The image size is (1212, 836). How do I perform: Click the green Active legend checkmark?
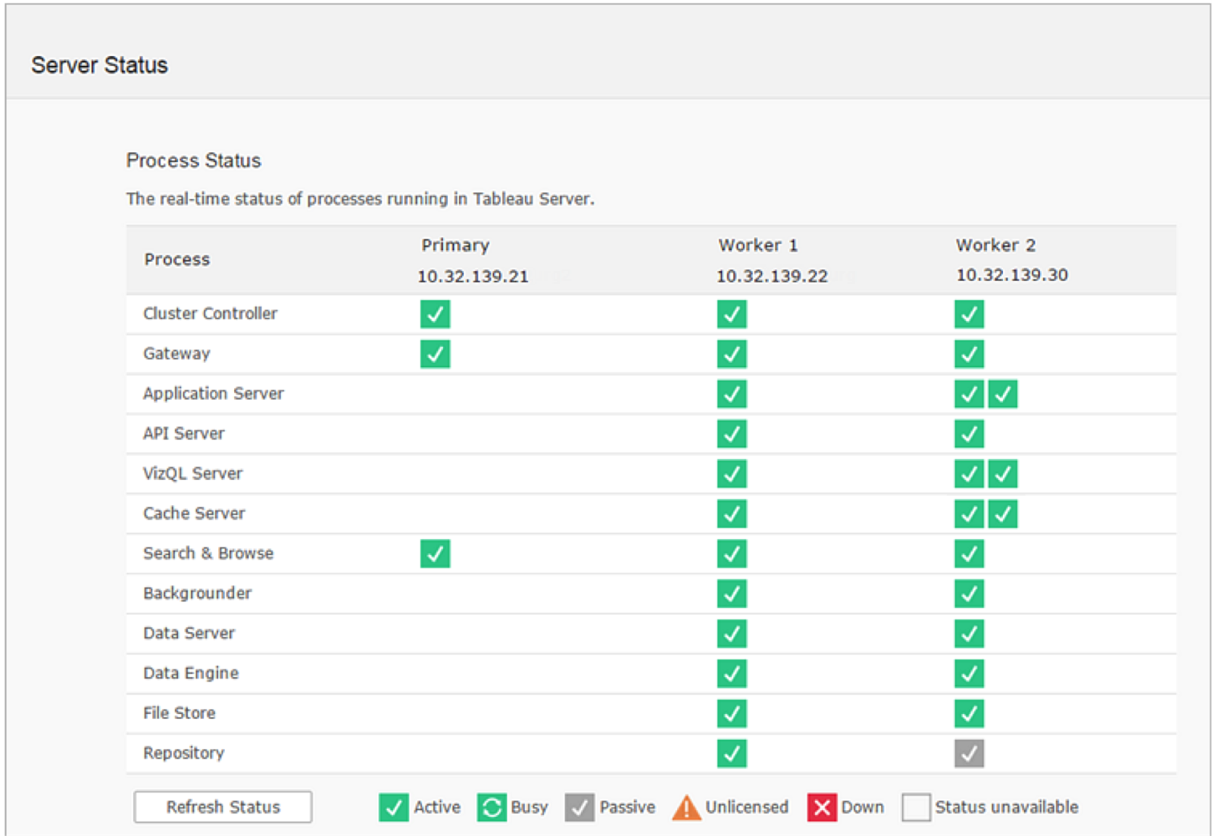pos(393,808)
